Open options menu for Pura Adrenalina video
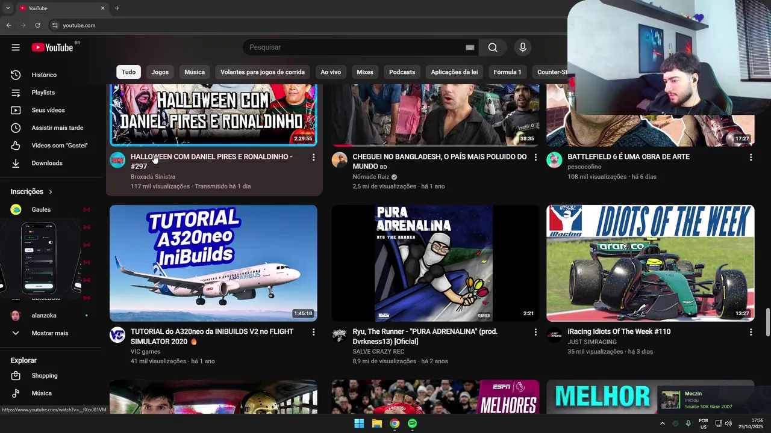771x433 pixels. click(535, 332)
